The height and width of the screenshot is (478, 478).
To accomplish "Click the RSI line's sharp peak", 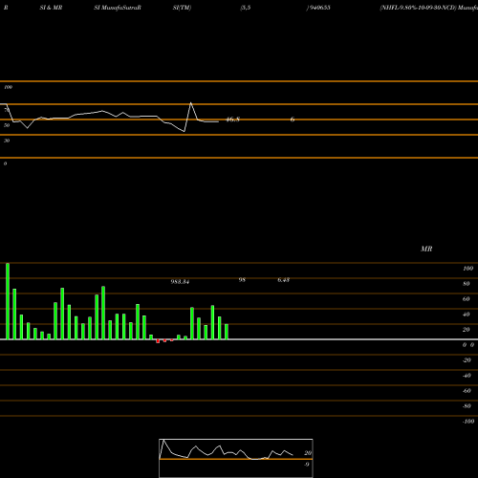I will click(x=191, y=103).
